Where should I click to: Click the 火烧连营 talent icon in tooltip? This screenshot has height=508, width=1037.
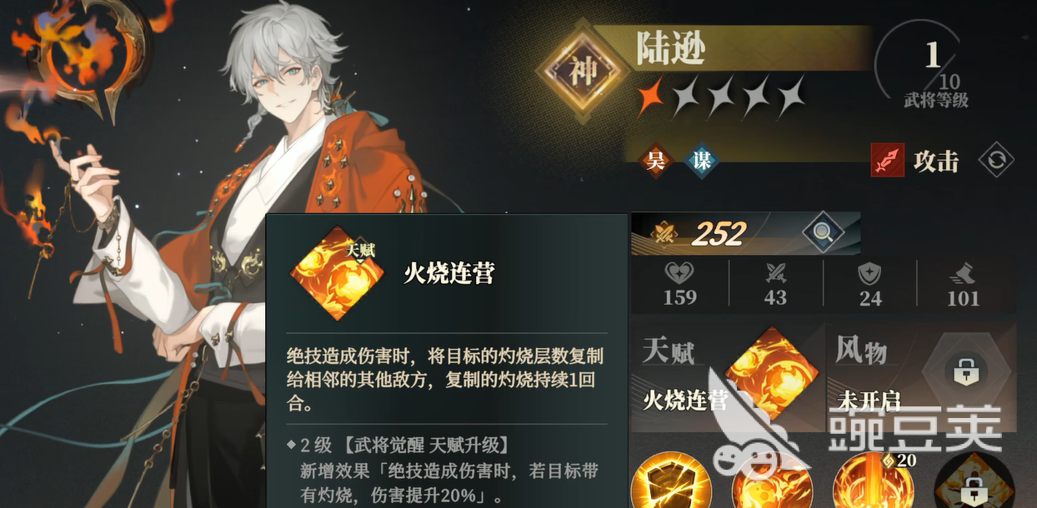337,272
